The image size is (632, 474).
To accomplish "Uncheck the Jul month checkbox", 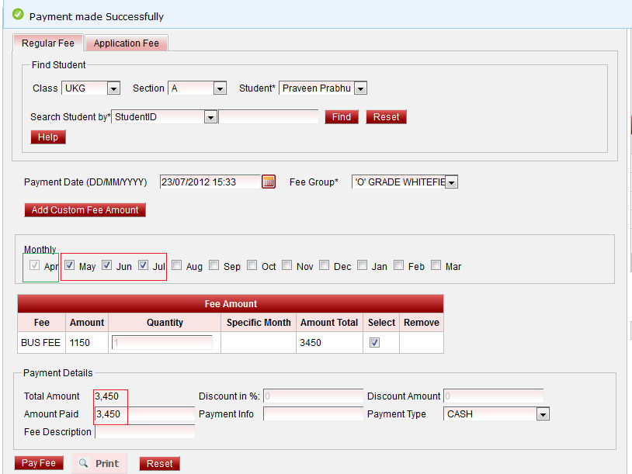I will [x=144, y=265].
